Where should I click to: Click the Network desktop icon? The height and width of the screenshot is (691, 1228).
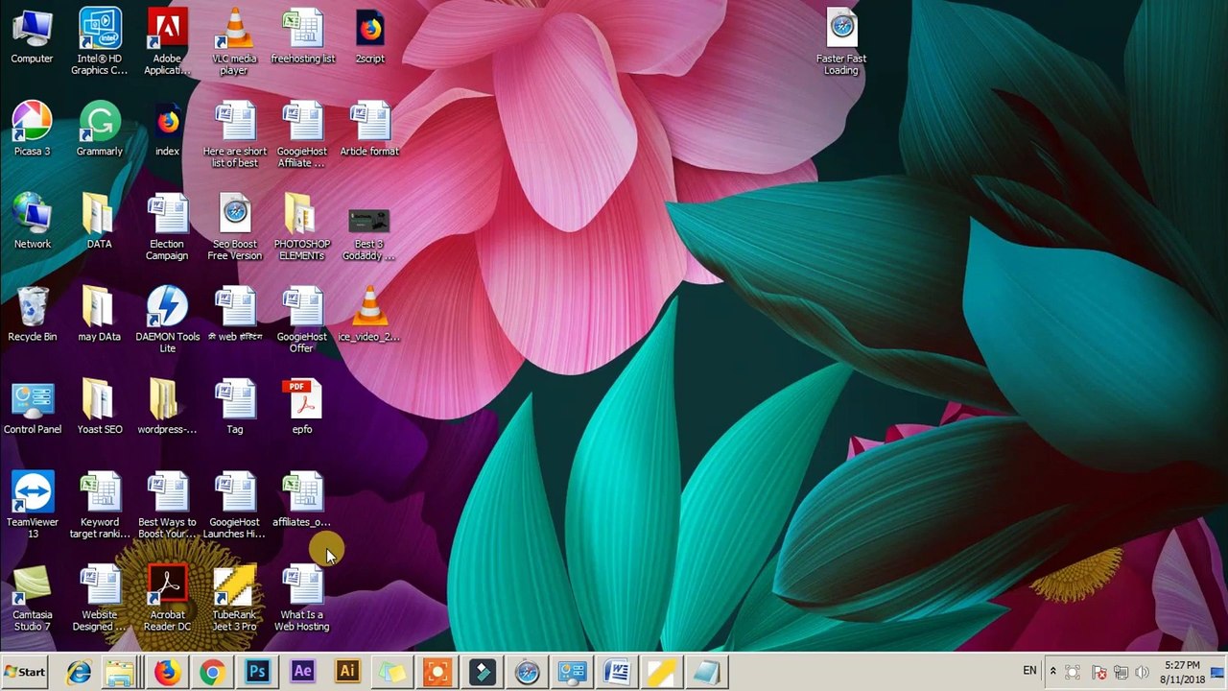tap(32, 223)
